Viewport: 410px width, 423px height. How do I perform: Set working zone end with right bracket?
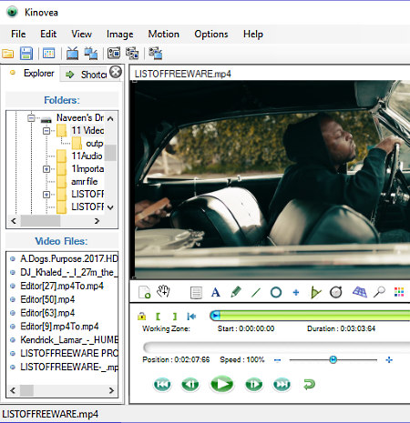[174, 317]
